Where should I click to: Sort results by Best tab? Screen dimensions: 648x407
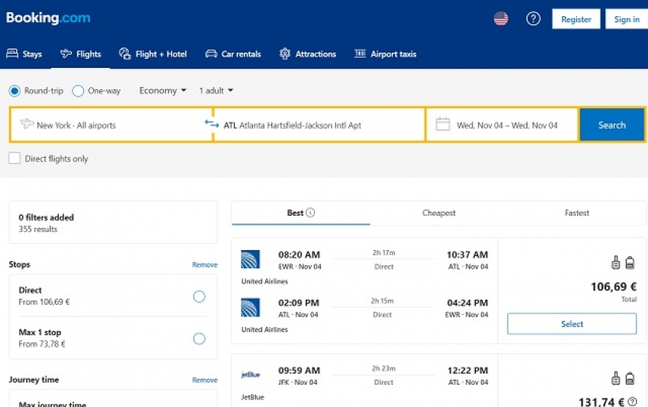pos(301,213)
